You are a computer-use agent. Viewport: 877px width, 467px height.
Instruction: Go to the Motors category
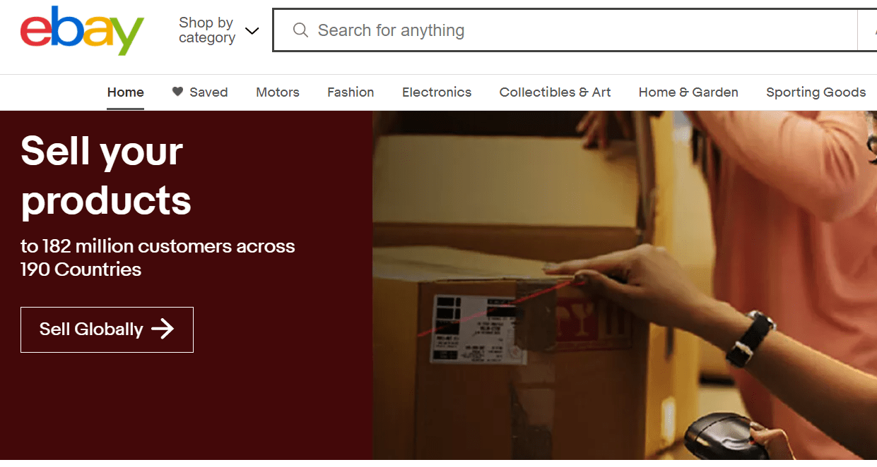(x=278, y=92)
